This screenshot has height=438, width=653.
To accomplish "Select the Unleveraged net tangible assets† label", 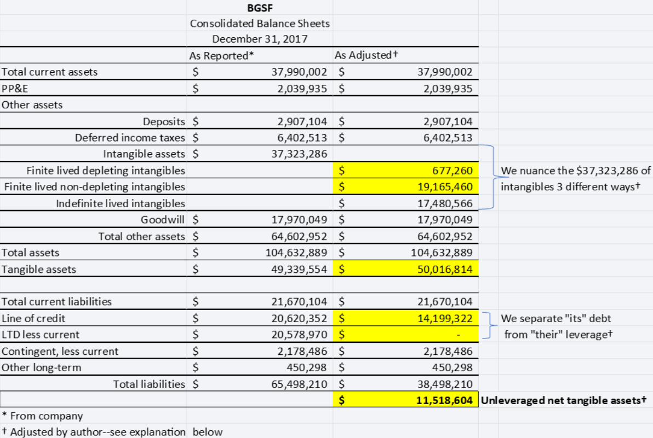I will (x=562, y=400).
